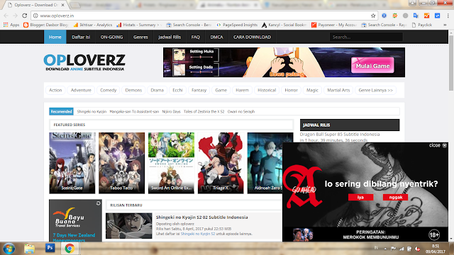
Task: Switch to Chrome in the taskbar
Action: pos(70,249)
